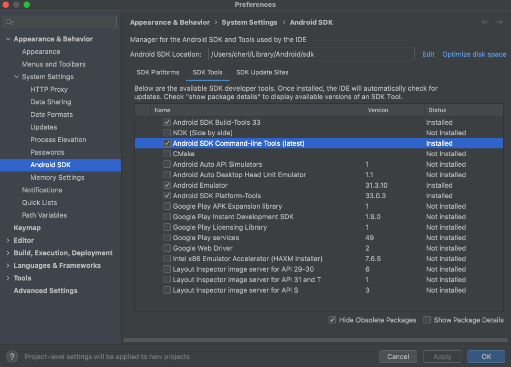Viewport: 511px width, 367px height.
Task: Click the horizontal scrollbar at bottom
Action: (315, 340)
